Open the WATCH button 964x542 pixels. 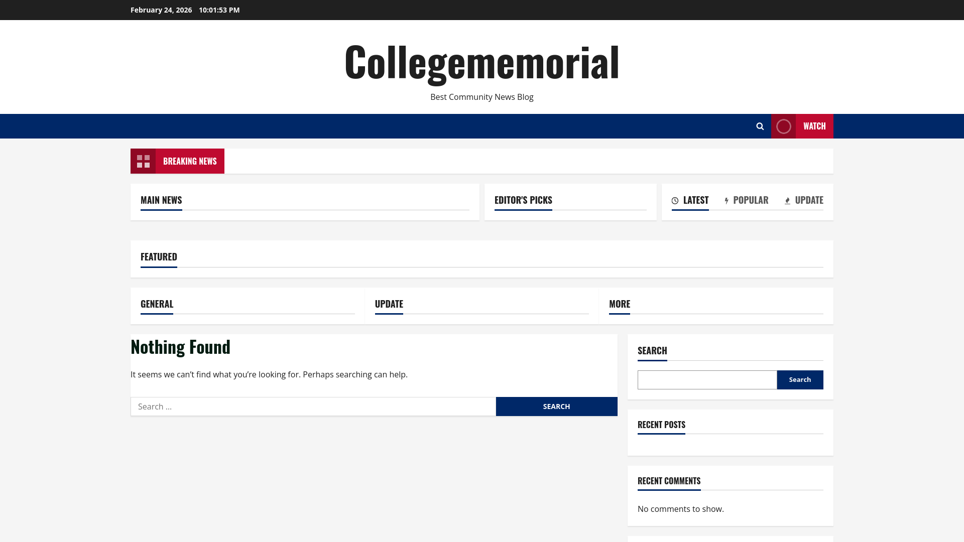(802, 126)
